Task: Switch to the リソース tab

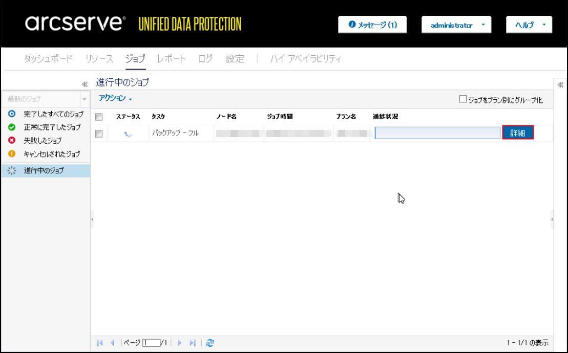Action: click(99, 59)
